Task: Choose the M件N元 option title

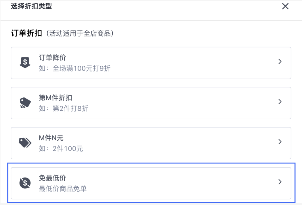Action: (x=51, y=138)
